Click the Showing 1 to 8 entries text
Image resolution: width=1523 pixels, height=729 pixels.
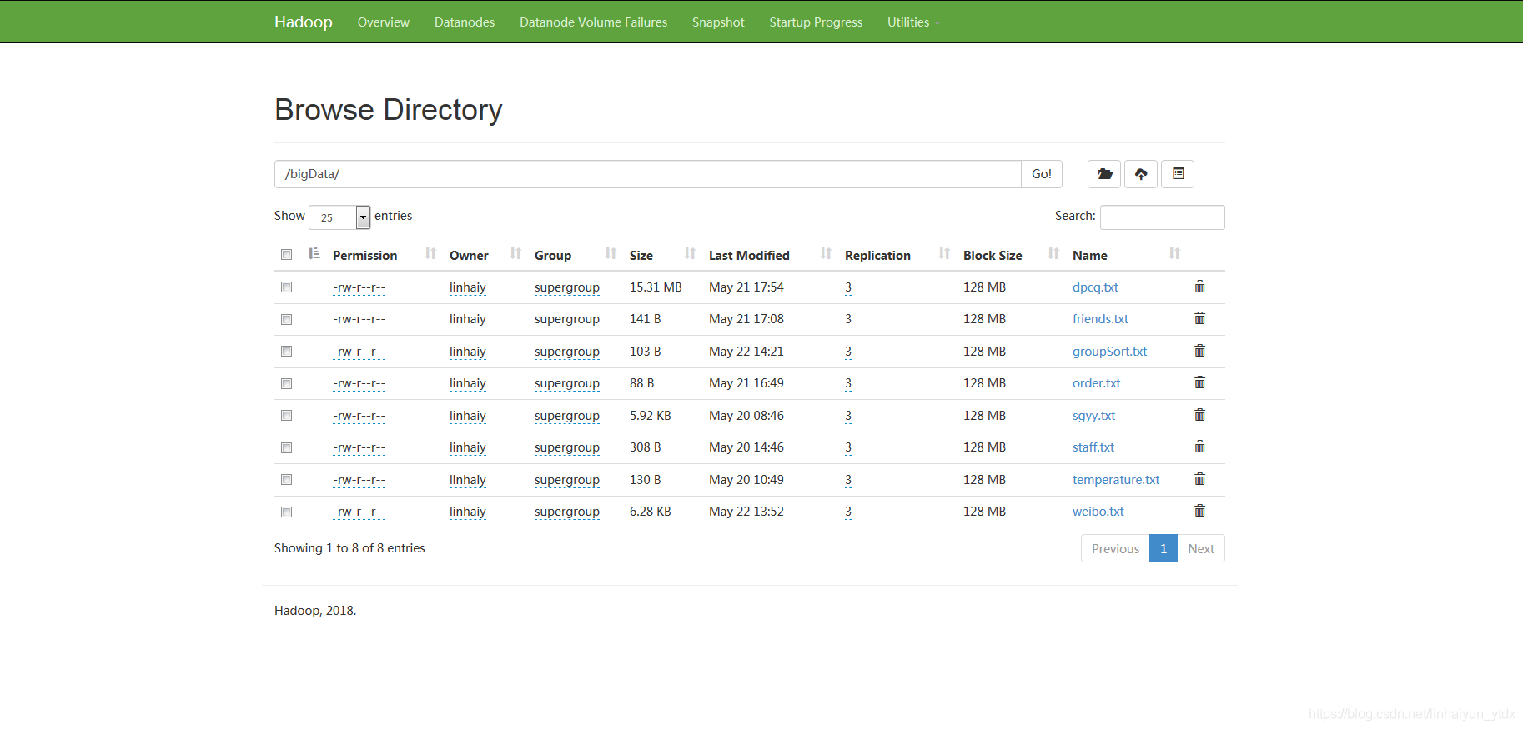pyautogui.click(x=349, y=548)
